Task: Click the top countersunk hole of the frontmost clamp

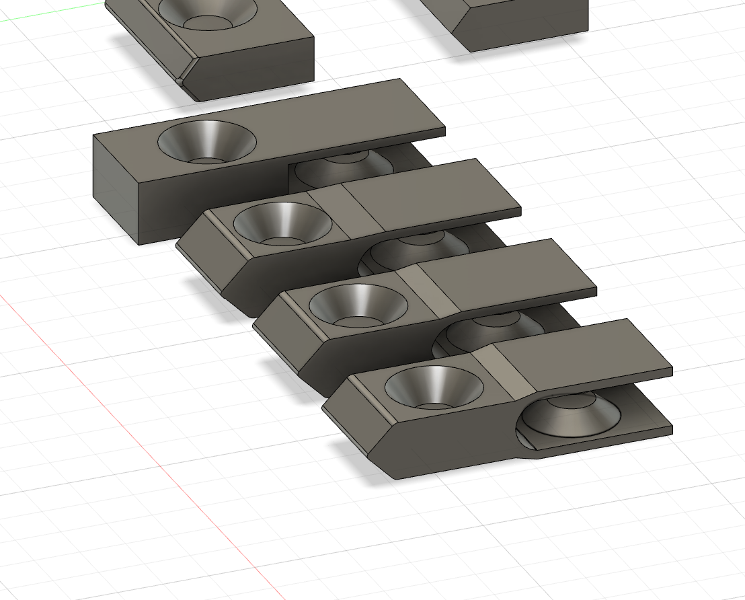Action: pyautogui.click(x=434, y=387)
